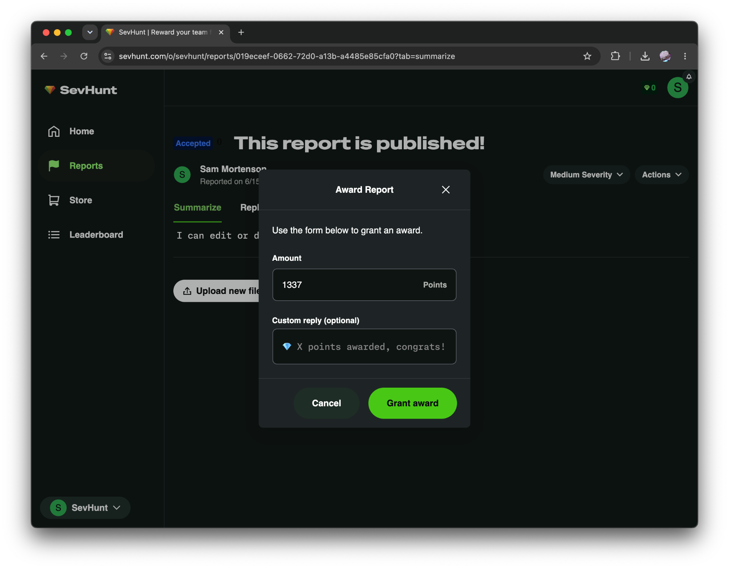Click the browser forward arrow
The width and height of the screenshot is (729, 569).
click(x=64, y=56)
